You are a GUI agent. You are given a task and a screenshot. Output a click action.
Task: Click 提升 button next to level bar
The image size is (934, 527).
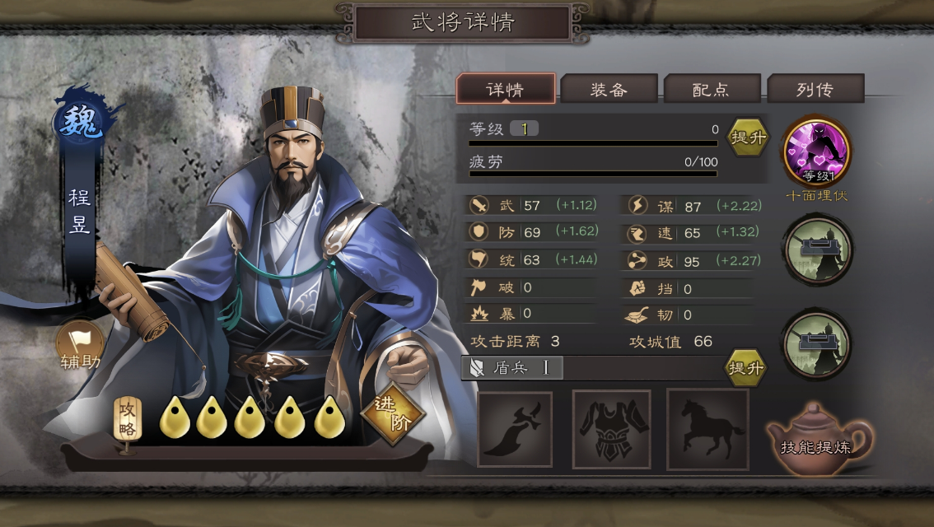tap(748, 137)
